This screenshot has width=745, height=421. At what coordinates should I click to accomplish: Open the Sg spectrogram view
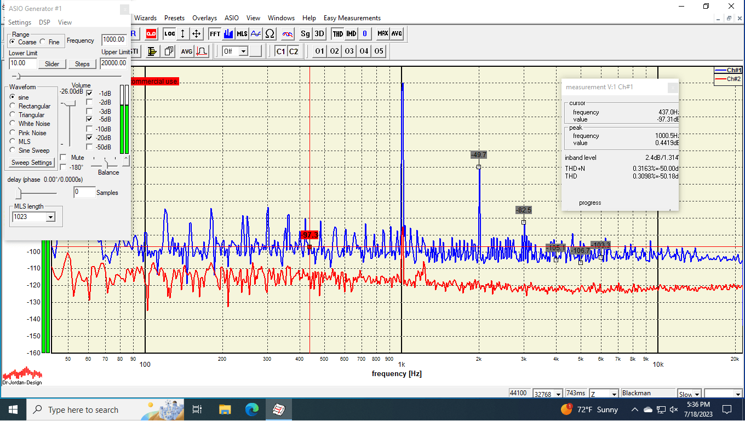click(305, 33)
